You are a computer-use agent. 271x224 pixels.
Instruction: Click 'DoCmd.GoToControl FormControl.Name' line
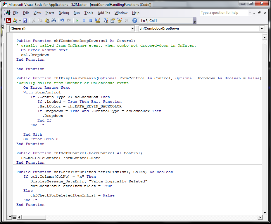pyautogui.click(x=61, y=158)
